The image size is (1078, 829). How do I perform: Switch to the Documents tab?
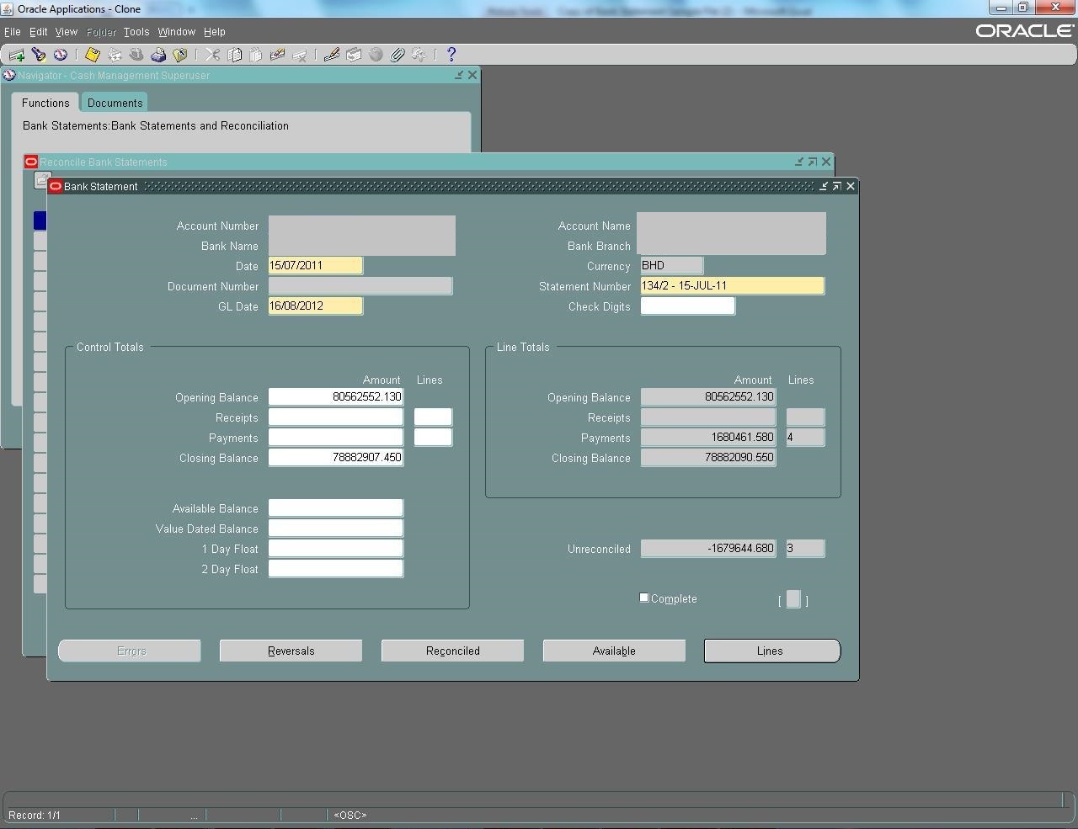coord(115,103)
